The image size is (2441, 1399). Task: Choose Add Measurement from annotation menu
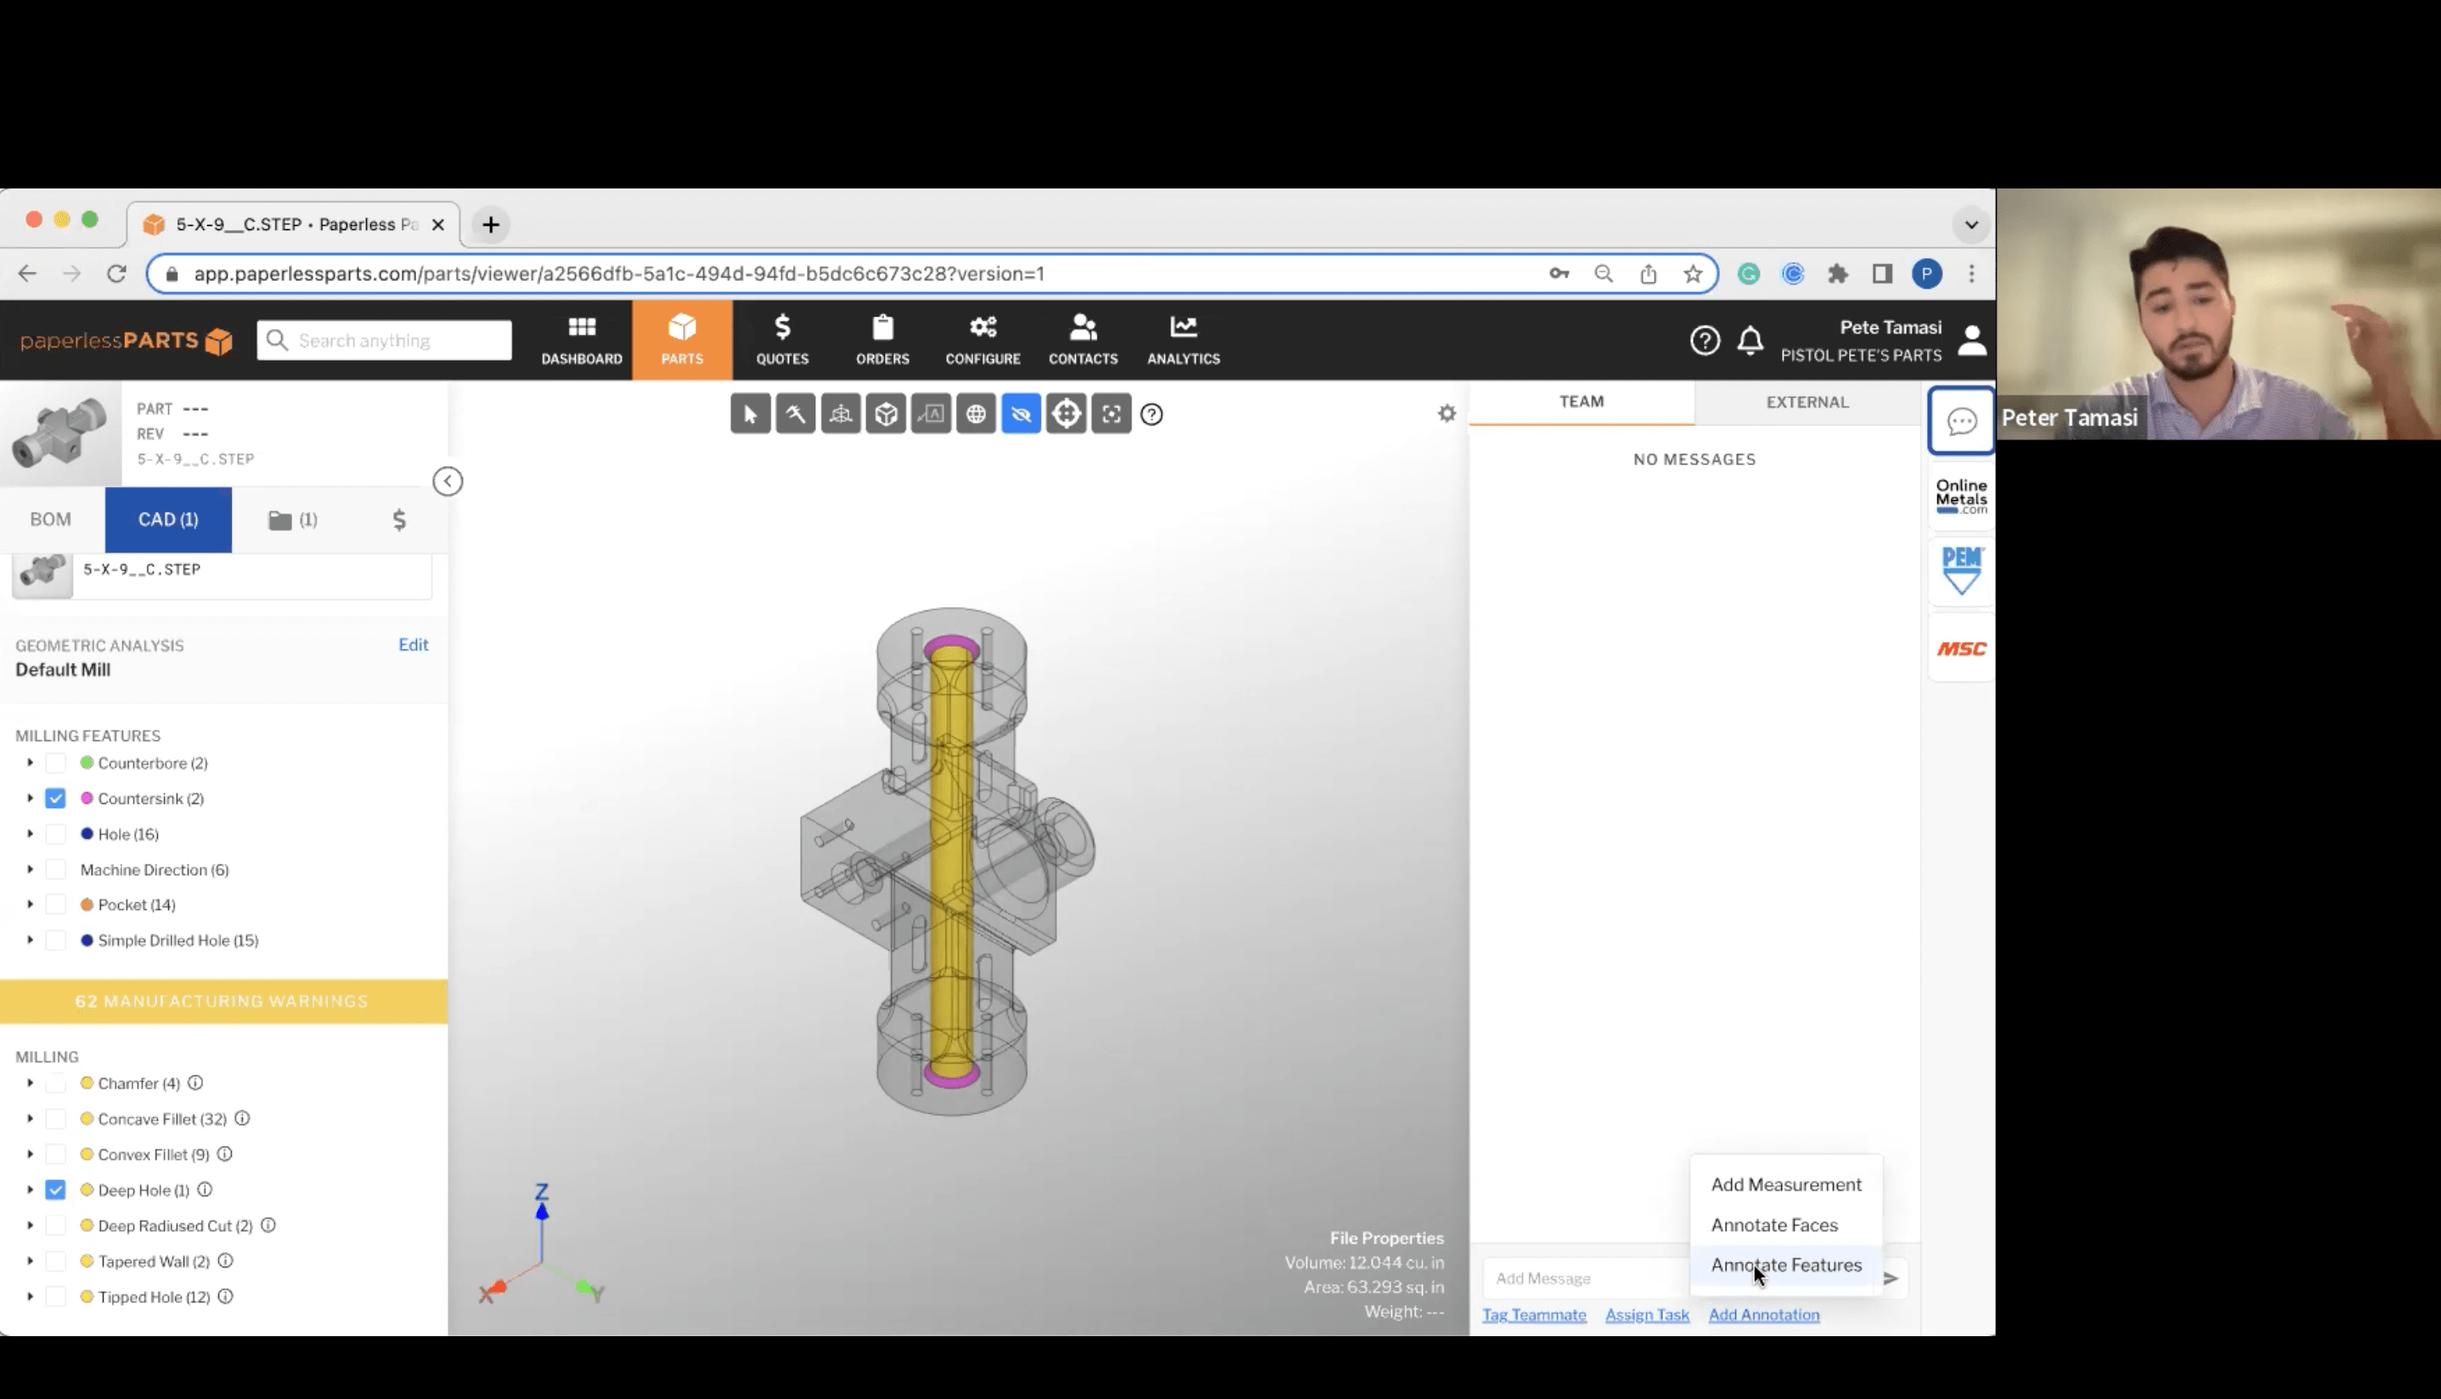(x=1785, y=1185)
